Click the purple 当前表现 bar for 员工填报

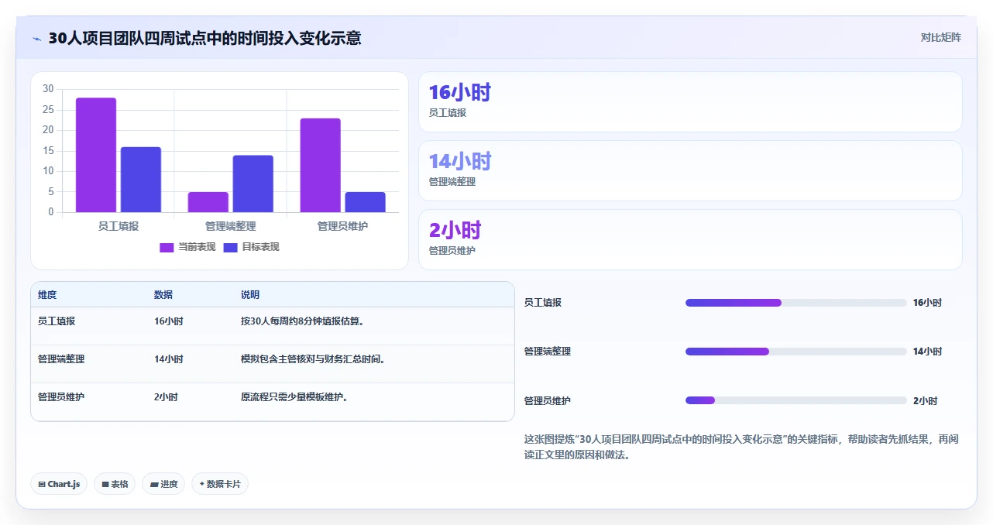(96, 155)
